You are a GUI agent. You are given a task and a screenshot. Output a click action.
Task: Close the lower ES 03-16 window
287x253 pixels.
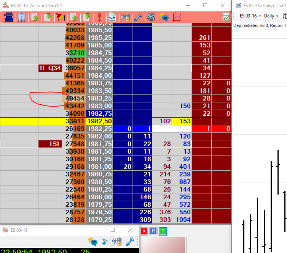pos(130,230)
